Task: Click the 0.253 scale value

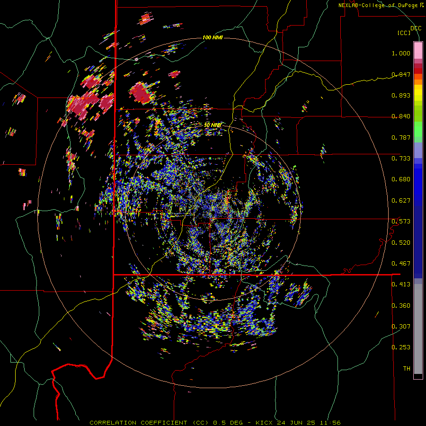Action: pyautogui.click(x=401, y=347)
